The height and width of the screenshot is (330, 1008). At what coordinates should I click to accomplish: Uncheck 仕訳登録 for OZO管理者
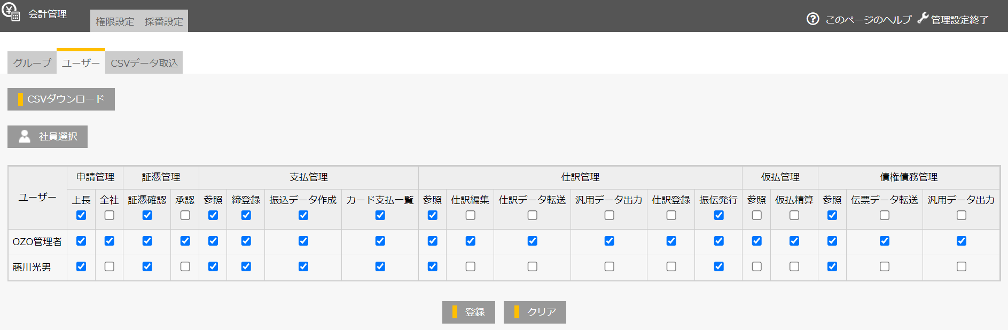coord(671,241)
